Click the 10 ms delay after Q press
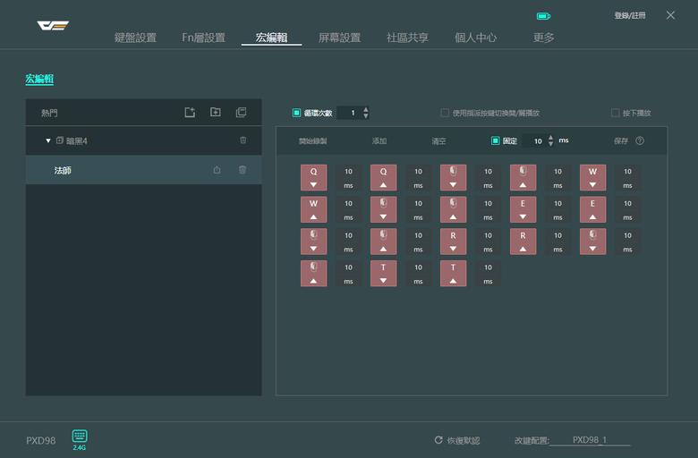The height and width of the screenshot is (458, 698). [349, 178]
